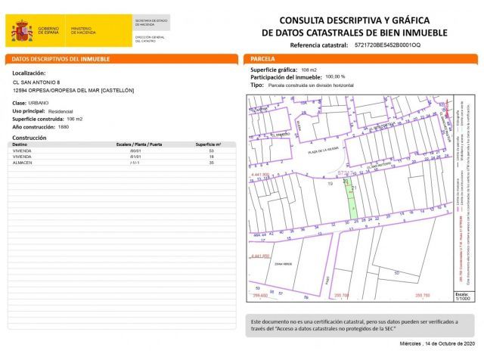Screen dimensions: 484x363
Task: Click the "GOBIERNO DE ESPAÑA" text
Action: point(48,30)
